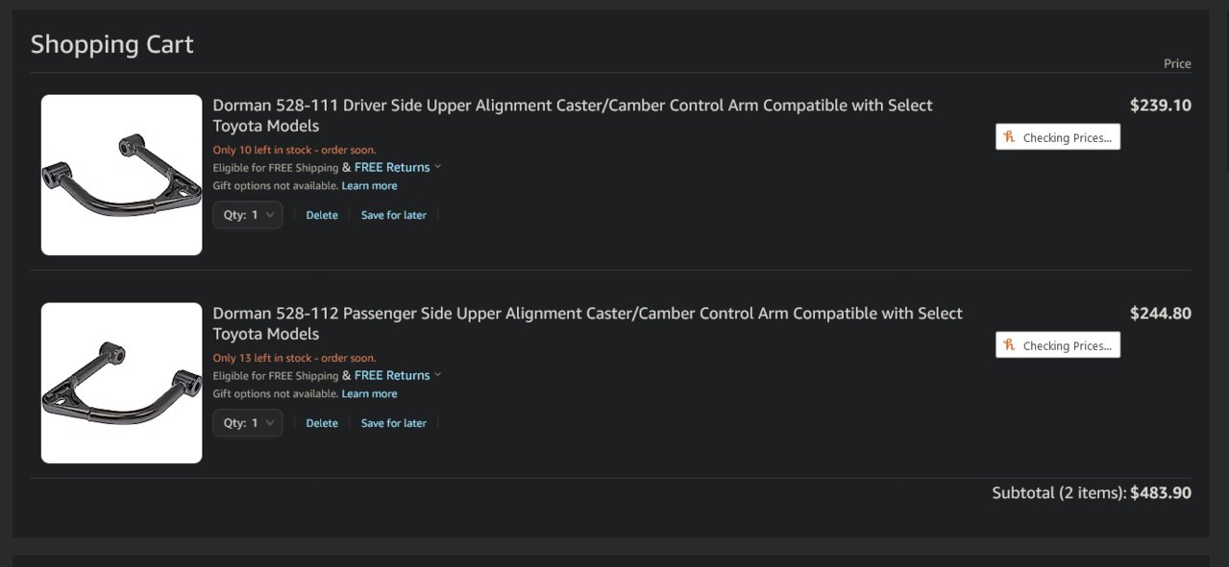
Task: Expand FREE Returns chevron for driver side arm
Action: tap(438, 166)
